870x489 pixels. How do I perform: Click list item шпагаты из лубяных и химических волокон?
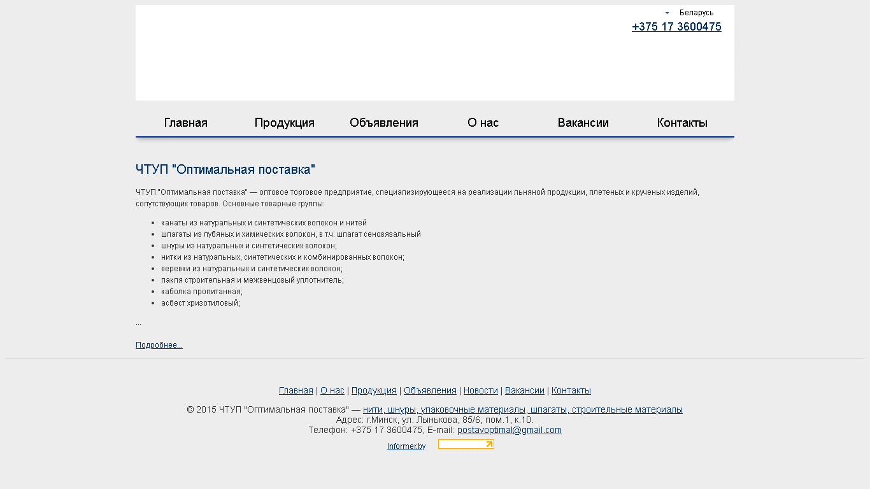(x=291, y=234)
